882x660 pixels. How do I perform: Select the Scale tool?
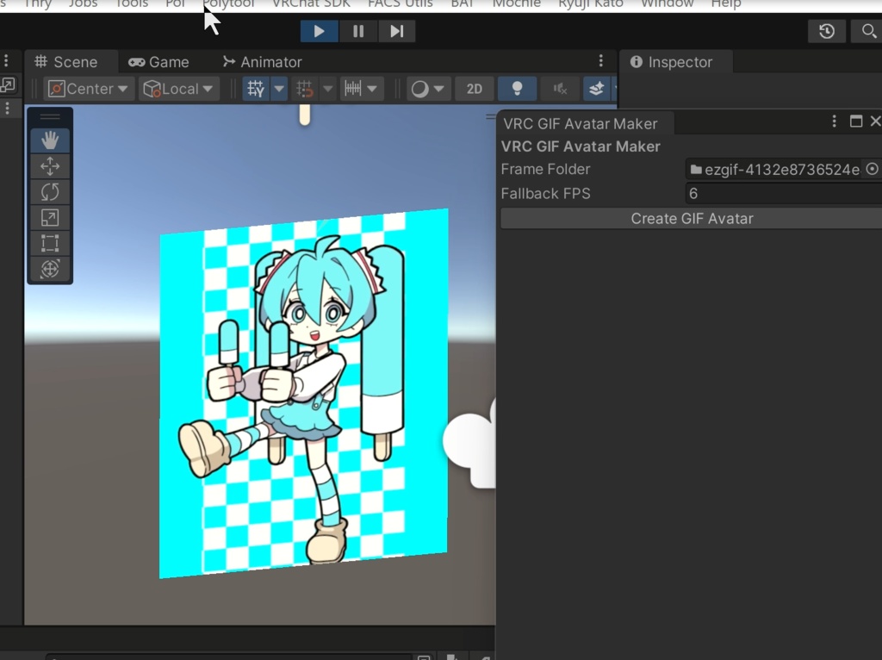[50, 217]
